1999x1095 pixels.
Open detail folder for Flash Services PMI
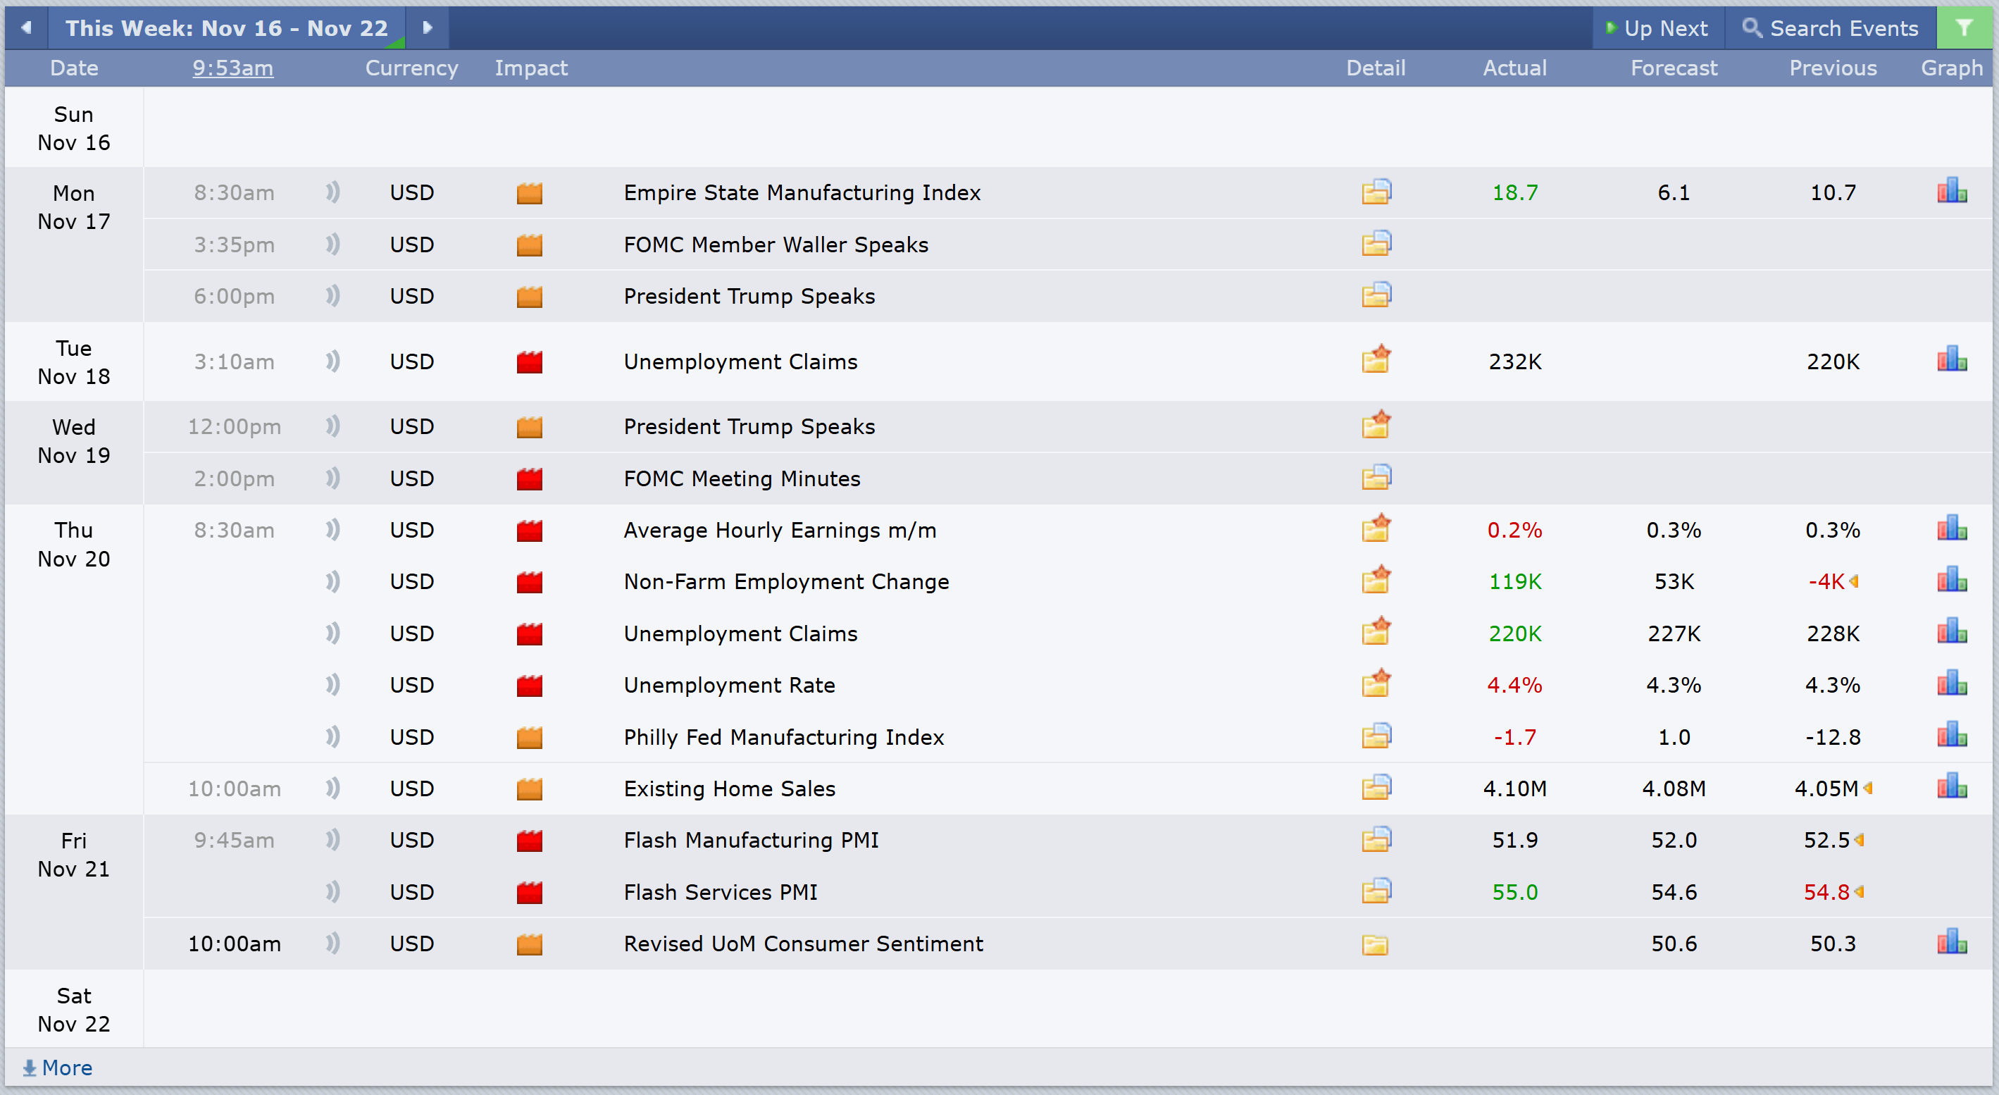[1376, 891]
